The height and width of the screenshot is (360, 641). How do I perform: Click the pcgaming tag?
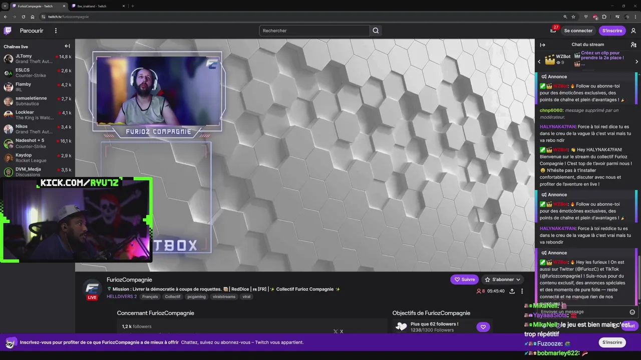click(196, 296)
